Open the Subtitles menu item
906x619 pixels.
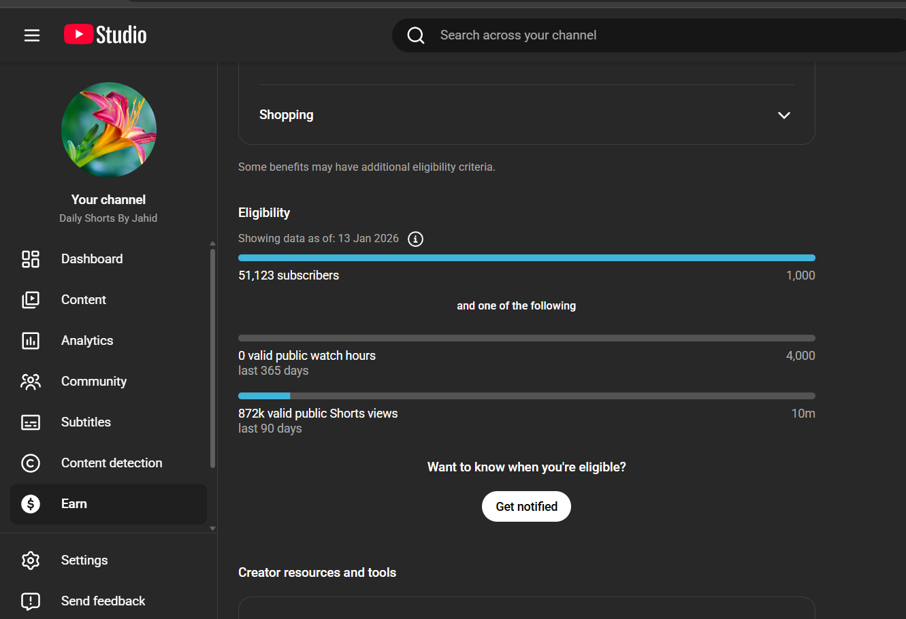[x=86, y=422]
